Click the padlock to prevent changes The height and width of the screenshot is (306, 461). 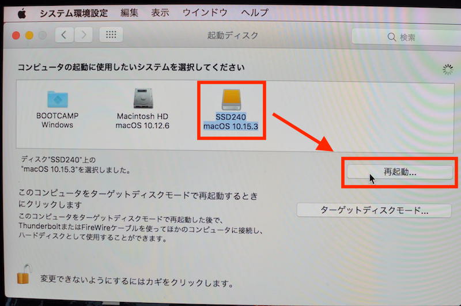coord(24,274)
